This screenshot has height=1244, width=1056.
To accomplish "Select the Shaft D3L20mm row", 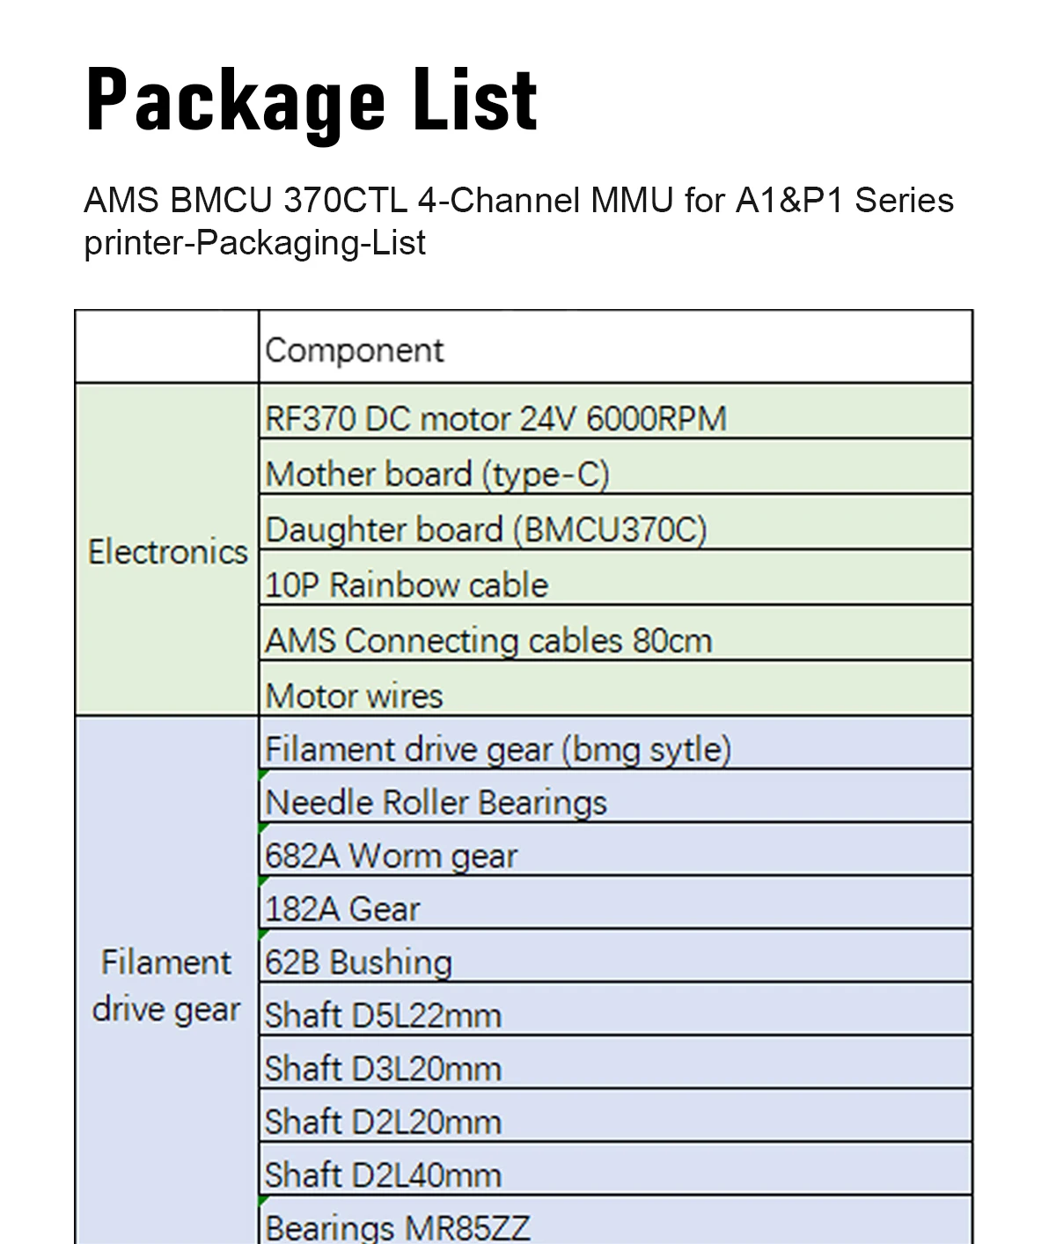I will tap(615, 1063).
